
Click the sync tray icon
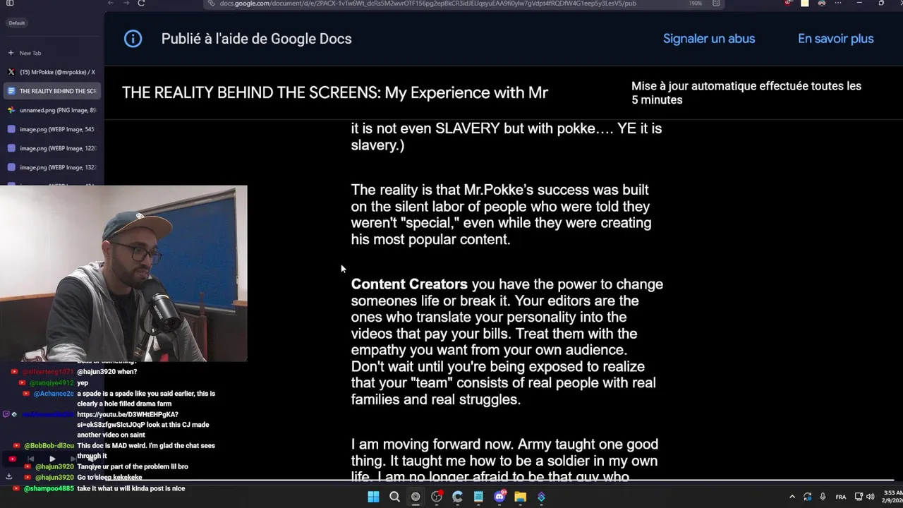pos(807,497)
